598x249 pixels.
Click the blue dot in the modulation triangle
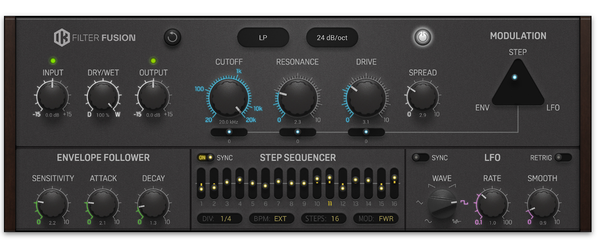pos(514,77)
